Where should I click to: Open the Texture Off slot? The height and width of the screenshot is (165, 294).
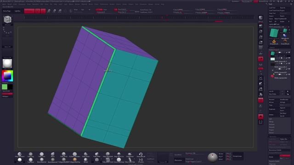(7, 54)
